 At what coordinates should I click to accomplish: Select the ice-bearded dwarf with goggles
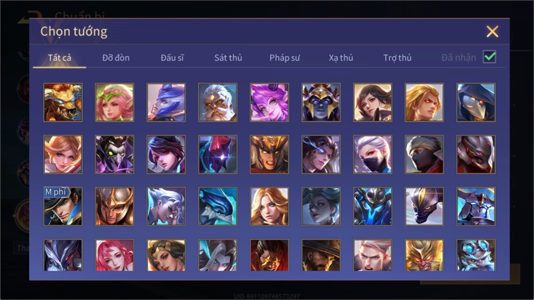476,255
